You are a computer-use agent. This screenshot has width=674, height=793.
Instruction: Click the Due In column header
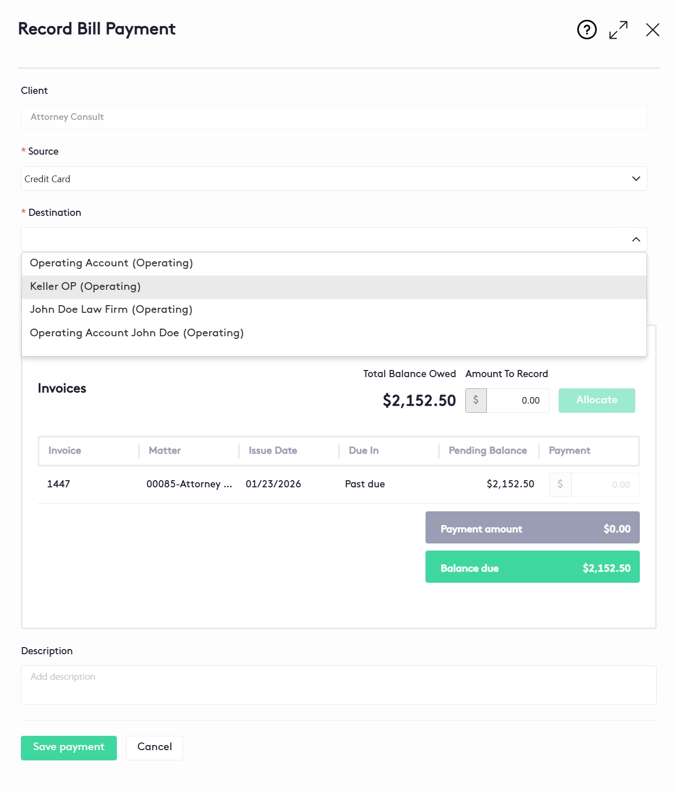pyautogui.click(x=363, y=451)
